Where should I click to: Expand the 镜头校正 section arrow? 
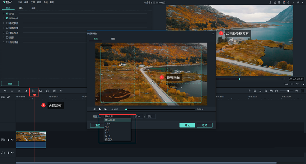click(x=4, y=33)
